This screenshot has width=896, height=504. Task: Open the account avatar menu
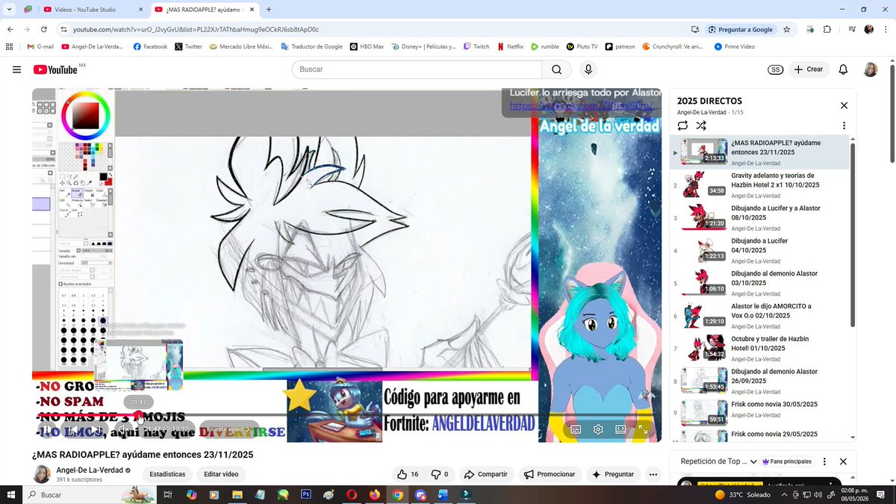tap(871, 69)
